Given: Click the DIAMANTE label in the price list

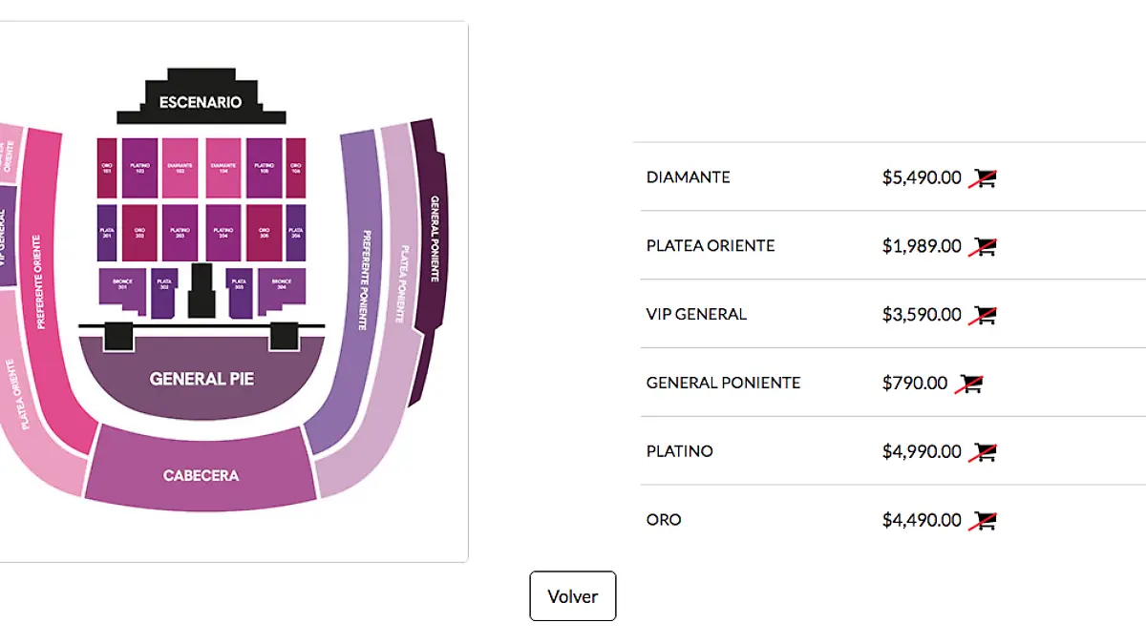Looking at the screenshot, I should click(x=688, y=177).
